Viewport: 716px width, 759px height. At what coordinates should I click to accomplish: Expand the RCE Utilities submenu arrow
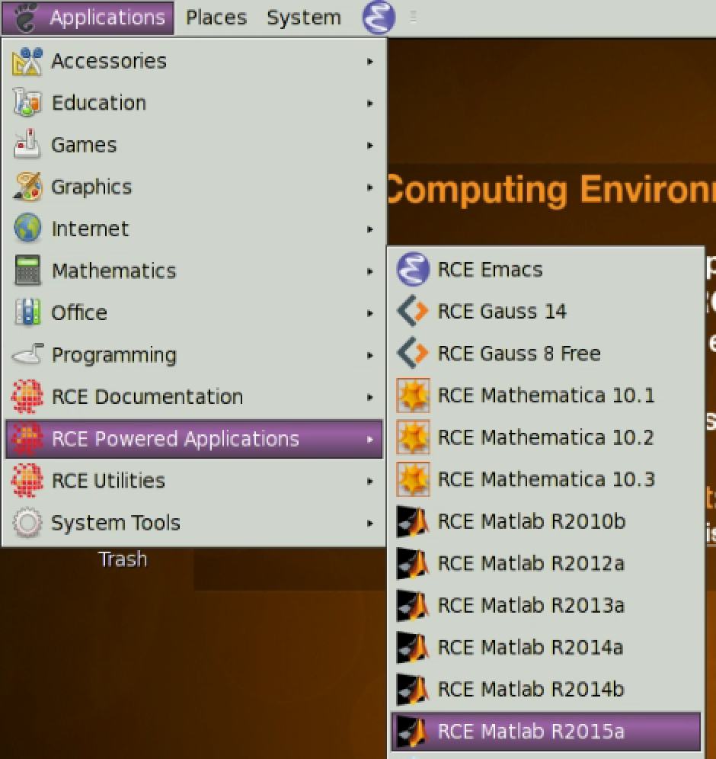click(370, 481)
